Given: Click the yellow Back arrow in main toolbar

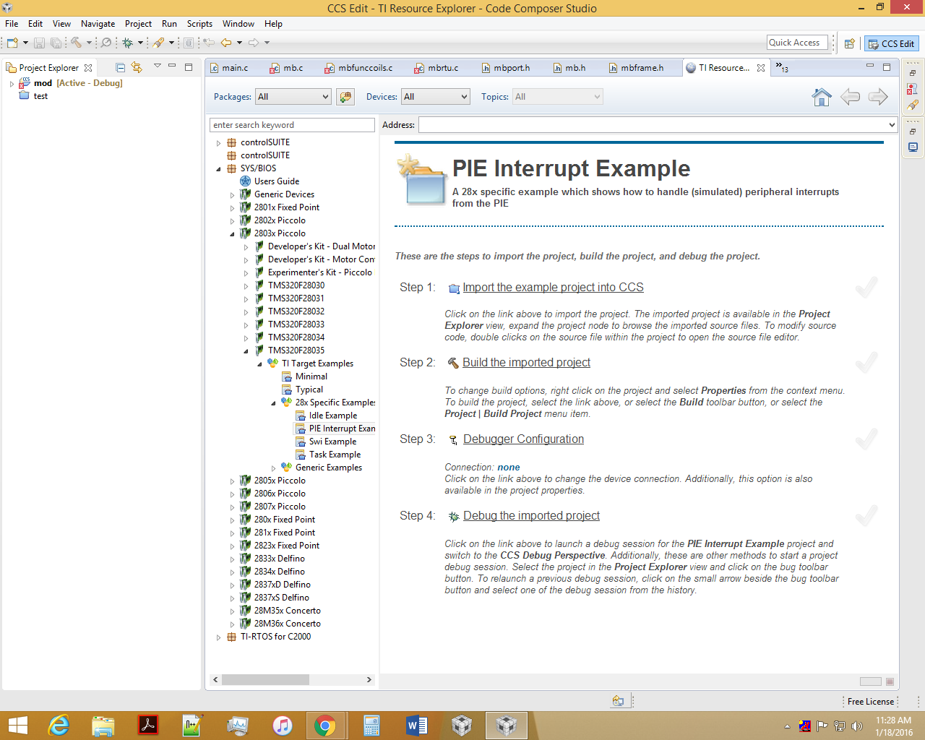Looking at the screenshot, I should pyautogui.click(x=226, y=43).
